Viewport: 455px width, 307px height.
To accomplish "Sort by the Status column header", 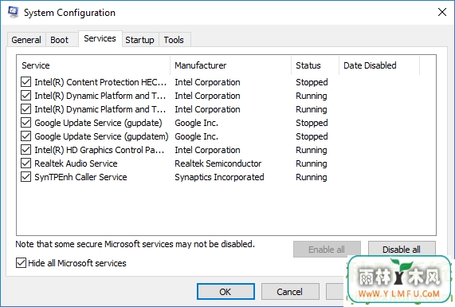I will click(315, 65).
